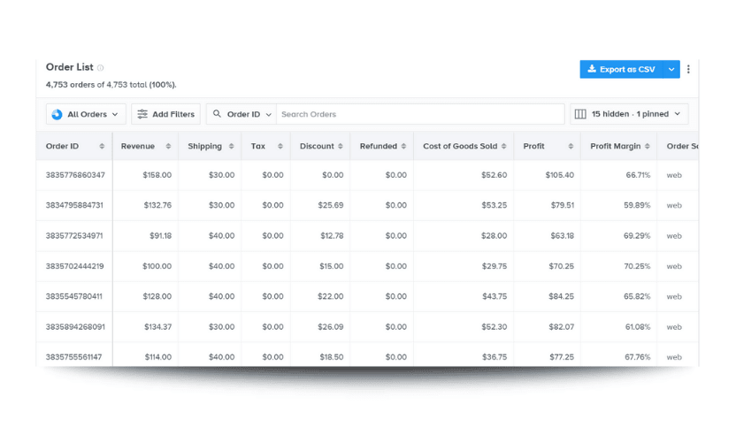Click the $132.76 revenue cell
This screenshot has width=736, height=442.
tap(157, 205)
